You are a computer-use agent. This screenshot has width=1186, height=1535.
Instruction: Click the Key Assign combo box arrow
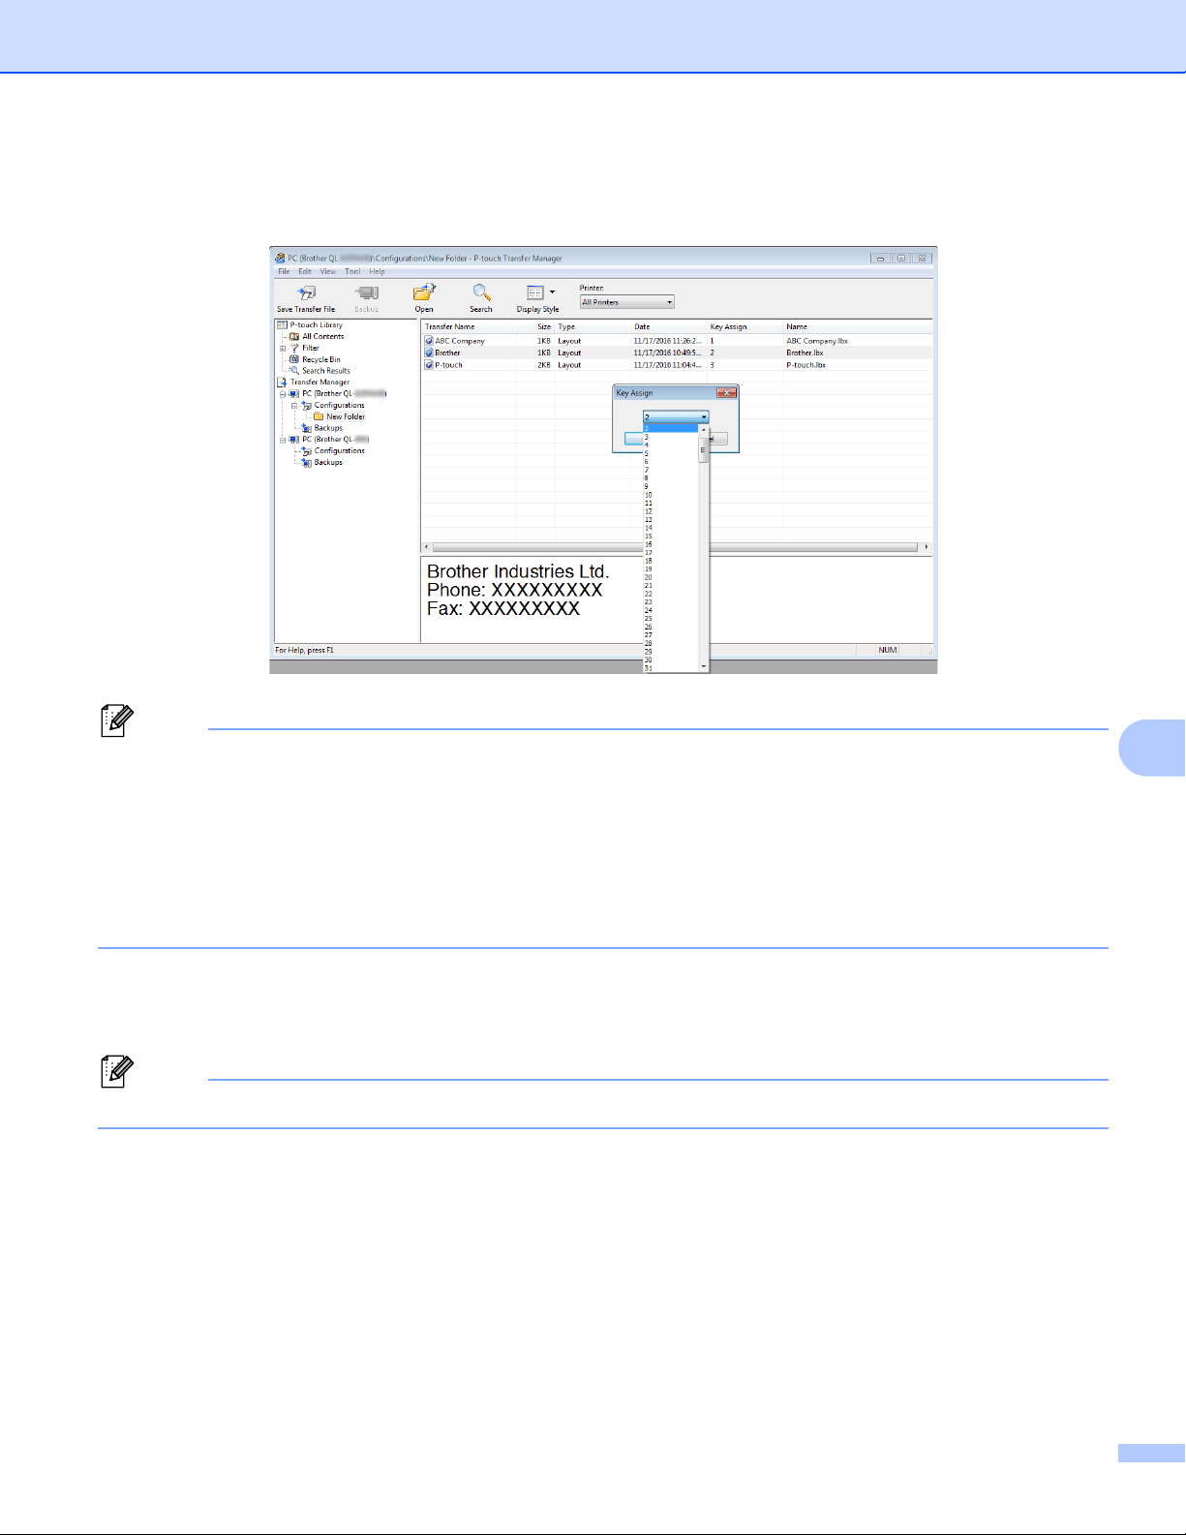tap(704, 417)
